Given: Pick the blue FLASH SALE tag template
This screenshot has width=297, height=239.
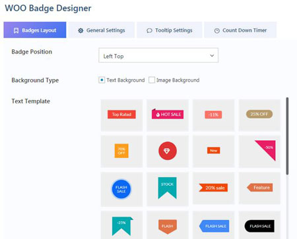Looking at the screenshot, I should click(x=213, y=225).
